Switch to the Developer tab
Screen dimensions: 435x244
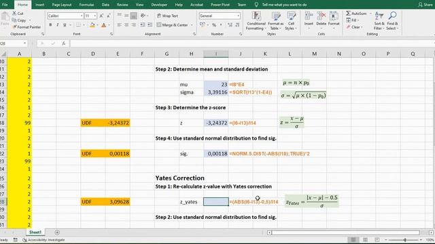click(159, 5)
